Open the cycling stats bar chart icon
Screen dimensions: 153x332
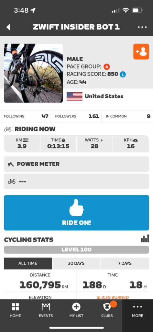tap(145, 238)
